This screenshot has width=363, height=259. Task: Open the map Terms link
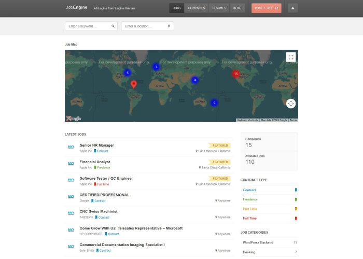click(293, 120)
